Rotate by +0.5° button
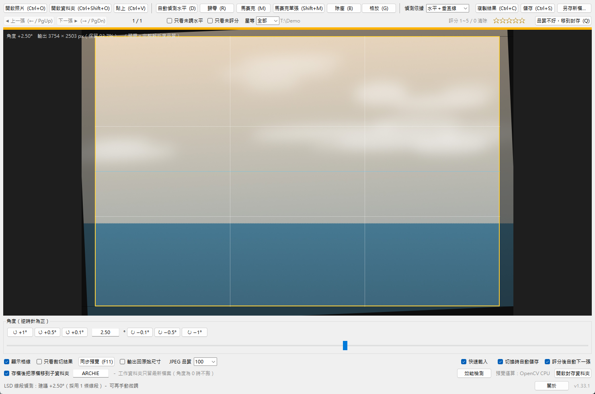The width and height of the screenshot is (595, 394). (47, 332)
